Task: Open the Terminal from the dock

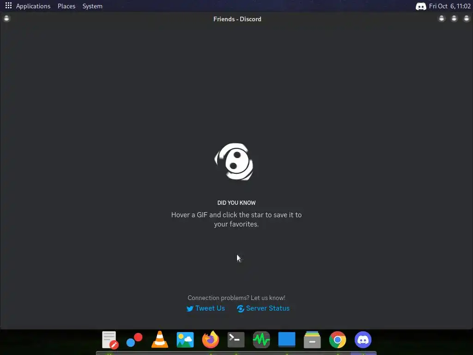Action: 236,340
